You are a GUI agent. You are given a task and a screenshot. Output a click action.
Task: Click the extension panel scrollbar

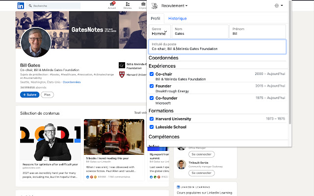click(290, 62)
